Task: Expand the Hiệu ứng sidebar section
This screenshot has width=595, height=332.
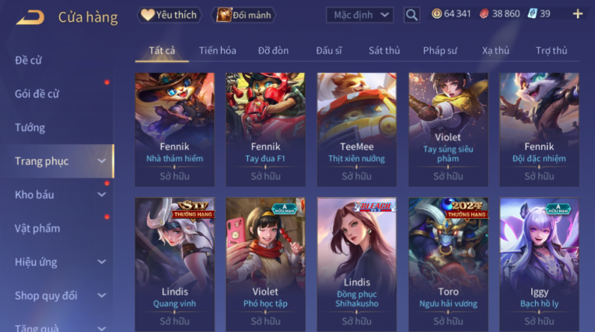Action: tap(102, 261)
